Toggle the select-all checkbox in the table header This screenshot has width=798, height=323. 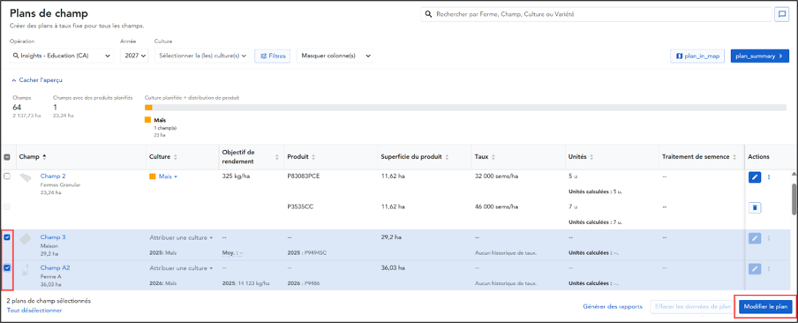pyautogui.click(x=7, y=157)
